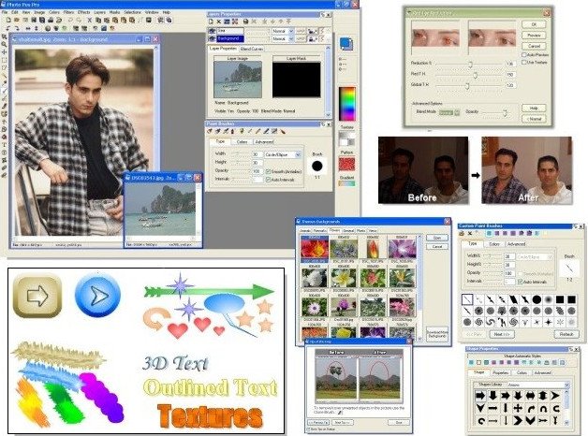
Task: Select the Zoom magnifier tool
Action: (x=4, y=44)
